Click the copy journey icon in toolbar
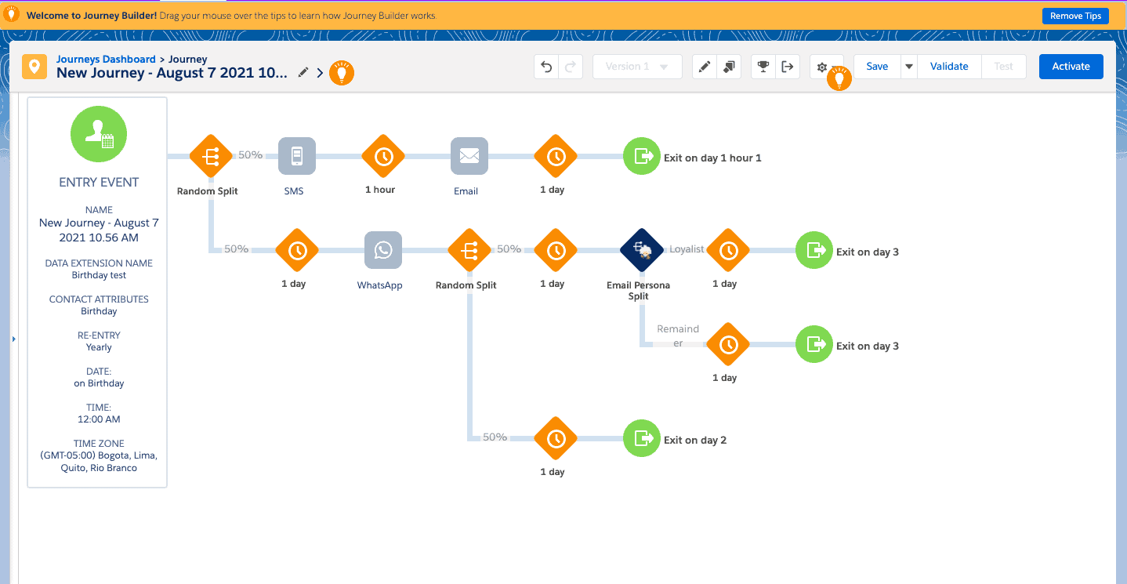The height and width of the screenshot is (584, 1127). click(728, 67)
